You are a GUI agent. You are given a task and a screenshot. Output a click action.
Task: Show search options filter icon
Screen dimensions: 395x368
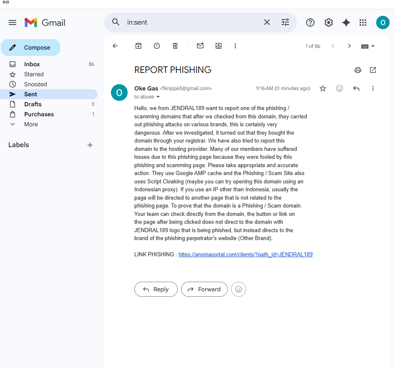click(x=285, y=22)
